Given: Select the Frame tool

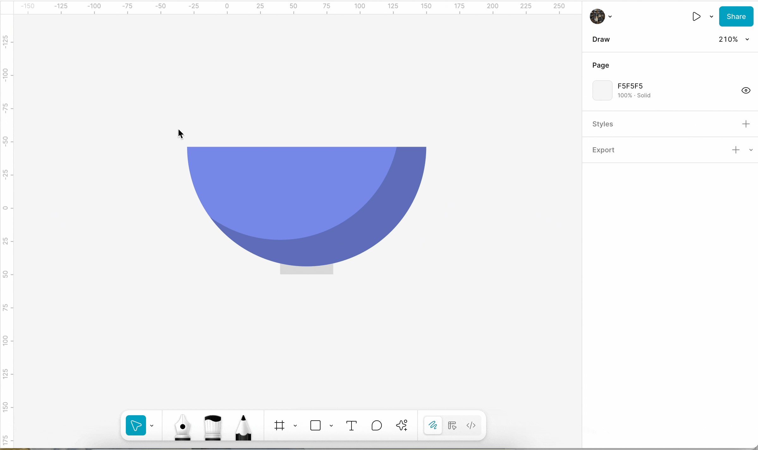Looking at the screenshot, I should pyautogui.click(x=279, y=425).
